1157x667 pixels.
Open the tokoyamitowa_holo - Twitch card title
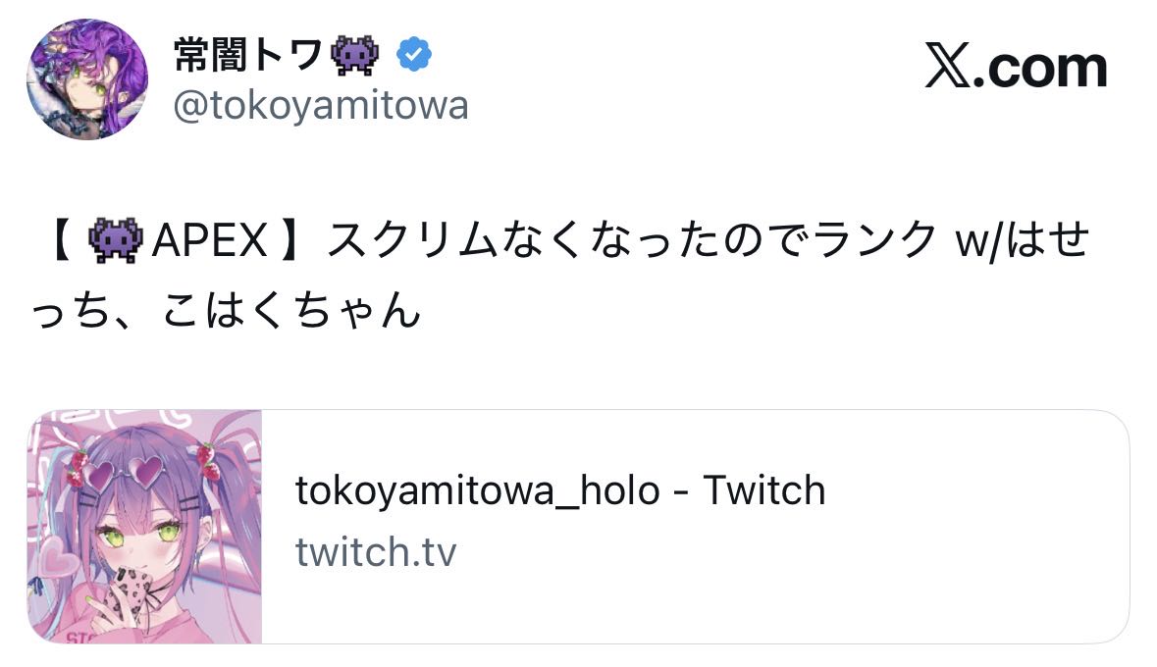click(x=559, y=490)
